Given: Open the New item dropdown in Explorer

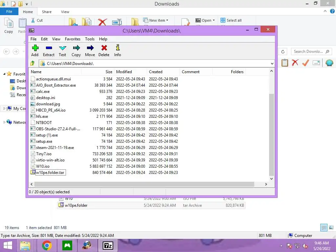Looking at the screenshot, I should coord(156,20).
